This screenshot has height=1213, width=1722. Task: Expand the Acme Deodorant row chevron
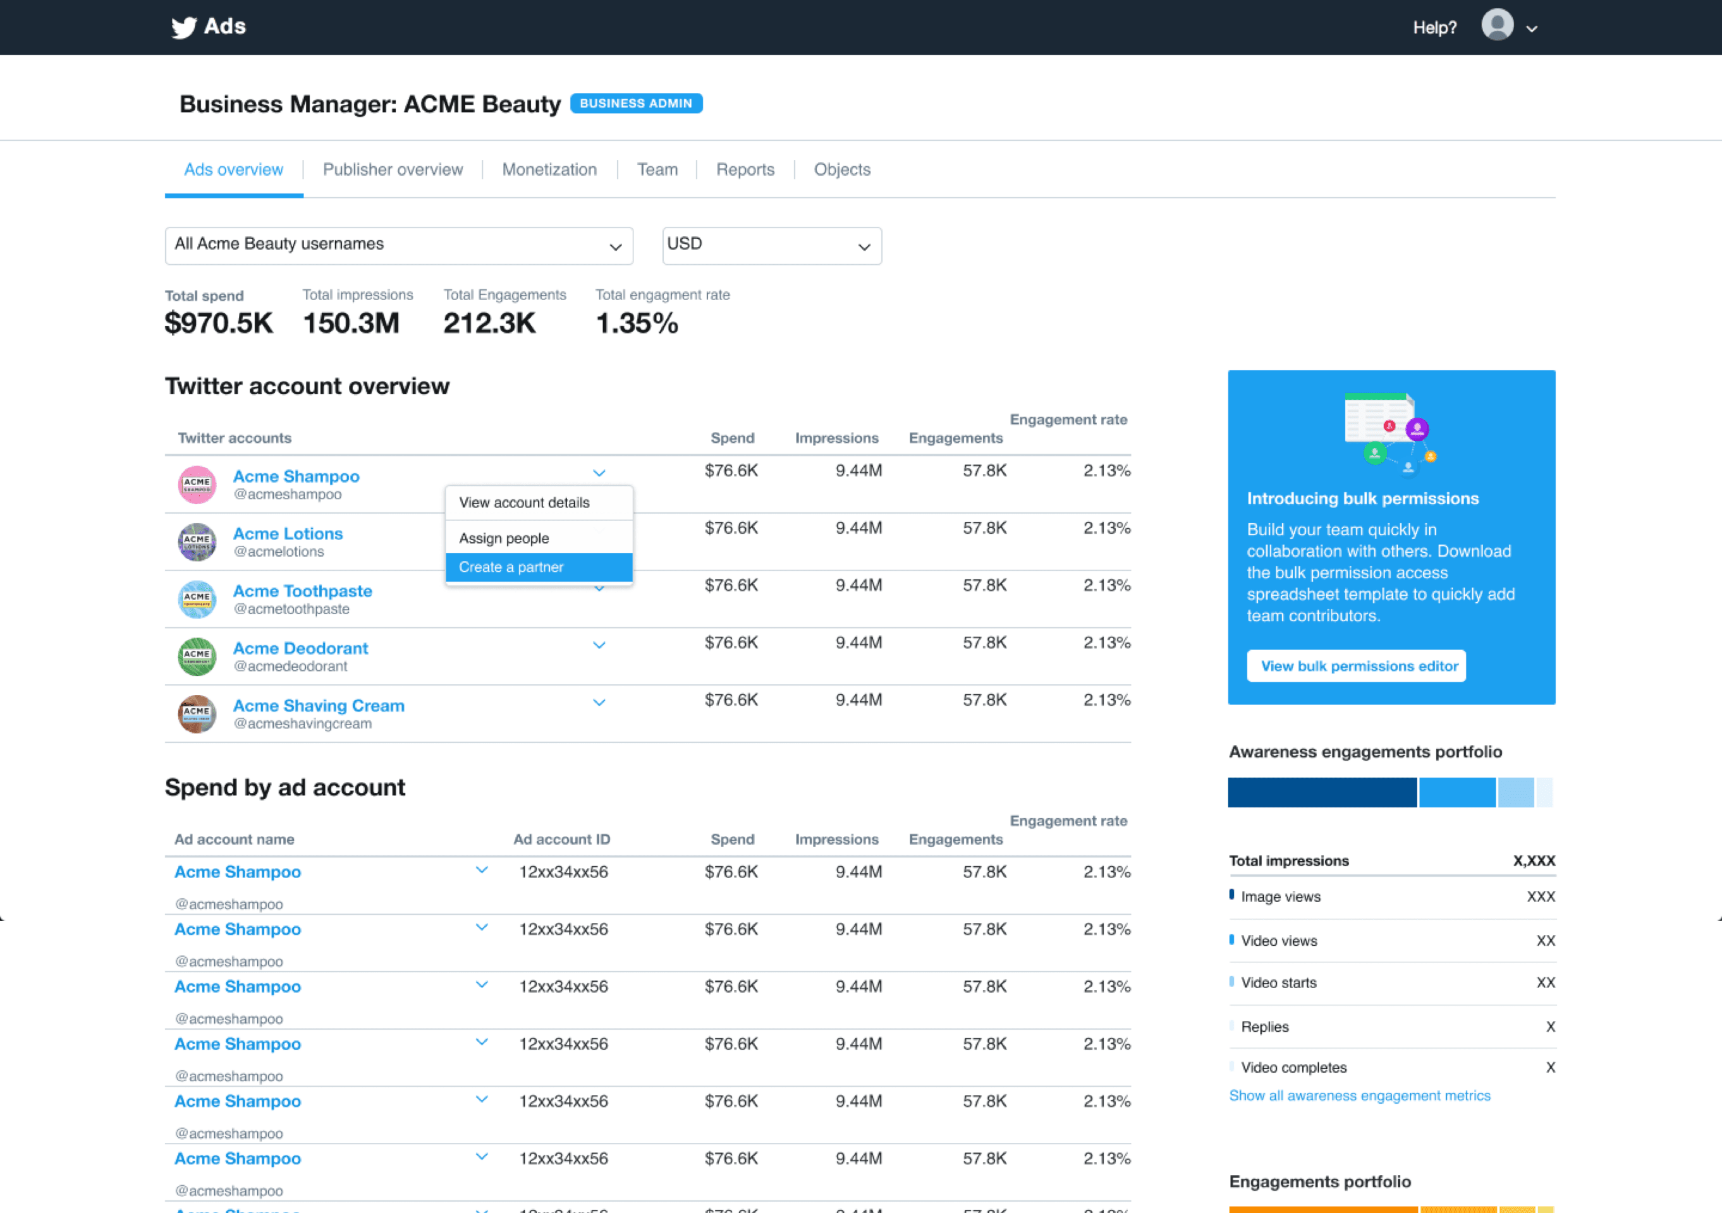(599, 645)
